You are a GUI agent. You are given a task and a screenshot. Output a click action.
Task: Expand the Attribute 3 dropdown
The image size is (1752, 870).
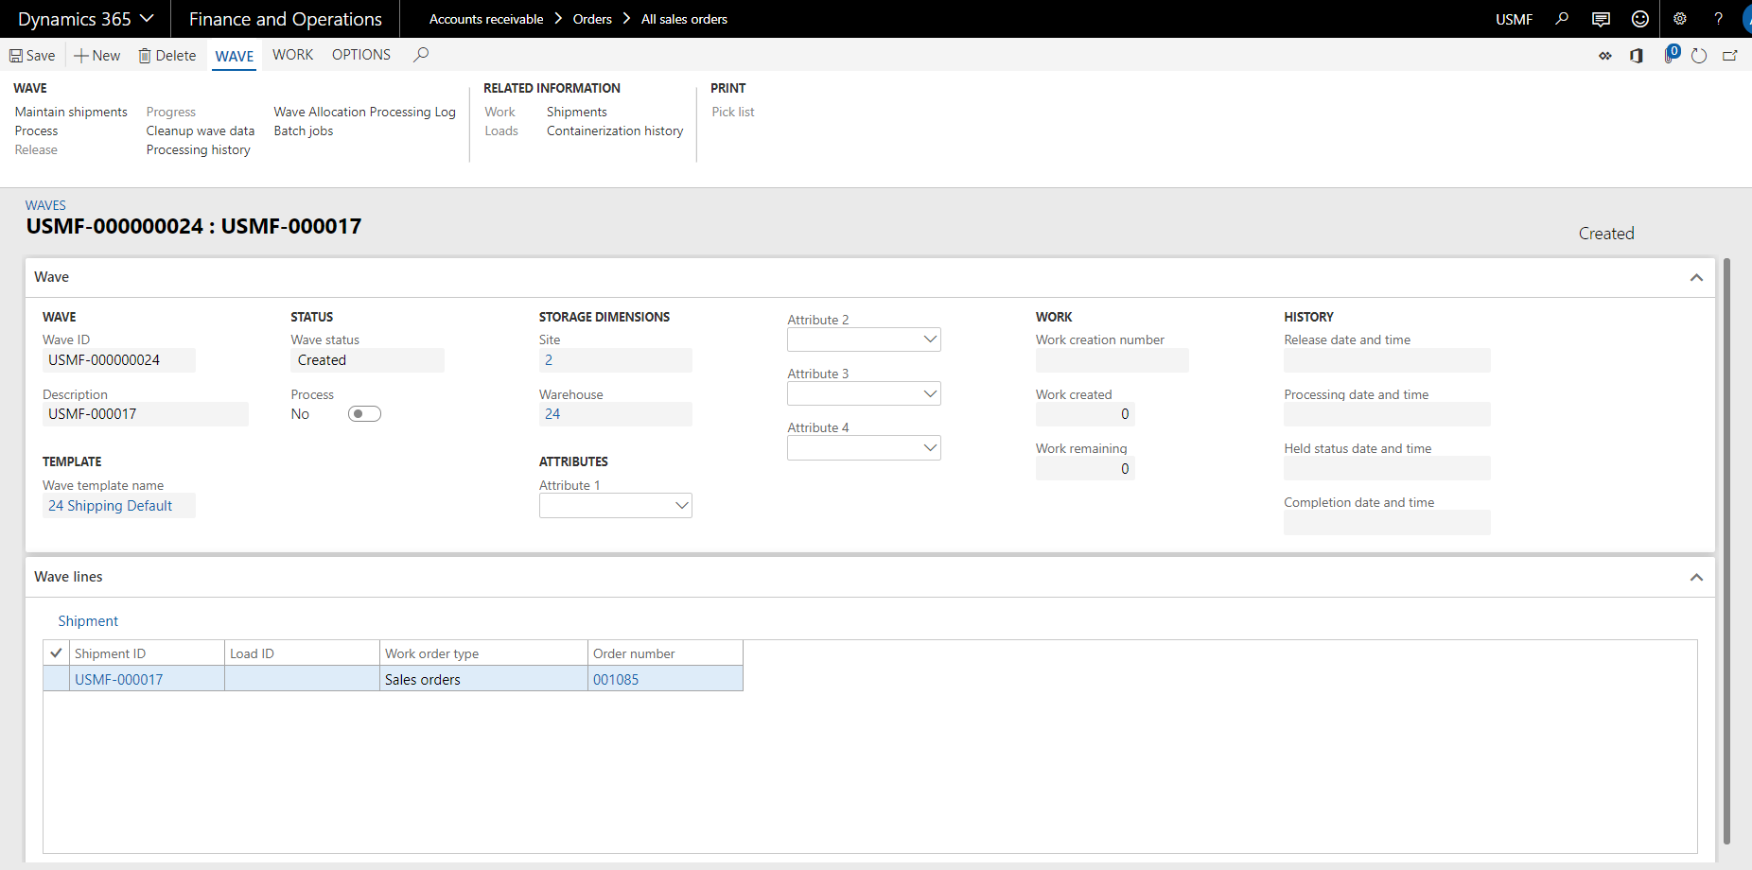pos(930,393)
